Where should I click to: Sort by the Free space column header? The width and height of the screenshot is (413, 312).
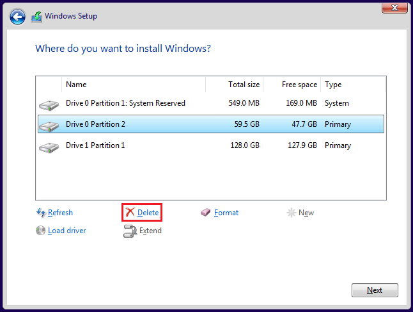point(292,85)
